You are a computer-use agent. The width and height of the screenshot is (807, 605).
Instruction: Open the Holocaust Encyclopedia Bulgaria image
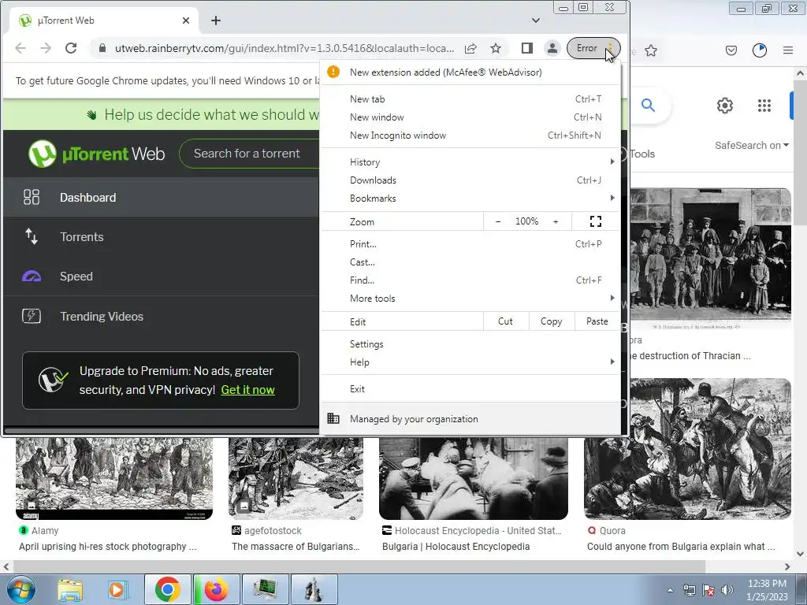474,478
